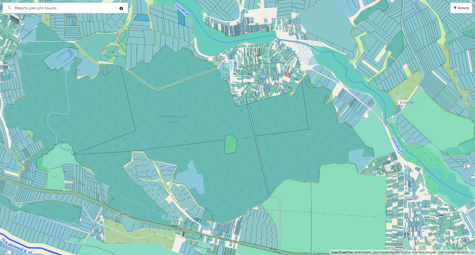Open the Фільтр filter panel
The image size is (475, 255).
[x=461, y=8]
